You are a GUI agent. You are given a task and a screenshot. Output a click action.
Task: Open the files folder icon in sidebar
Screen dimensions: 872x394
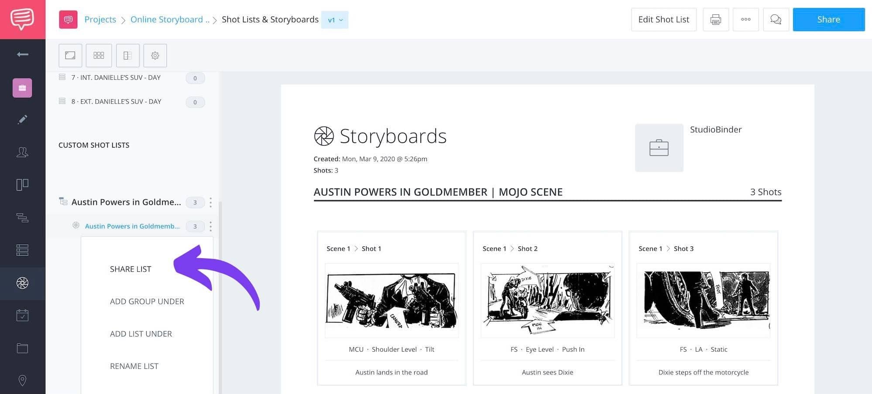pos(22,348)
